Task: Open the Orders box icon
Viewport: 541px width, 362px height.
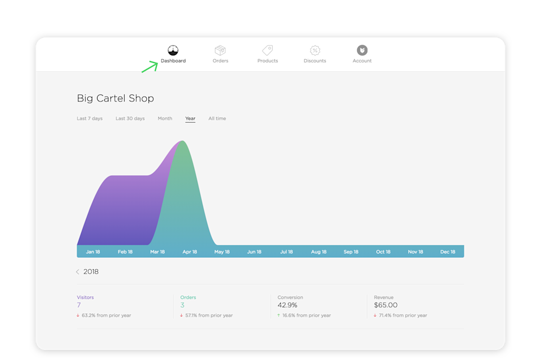Action: (220, 50)
